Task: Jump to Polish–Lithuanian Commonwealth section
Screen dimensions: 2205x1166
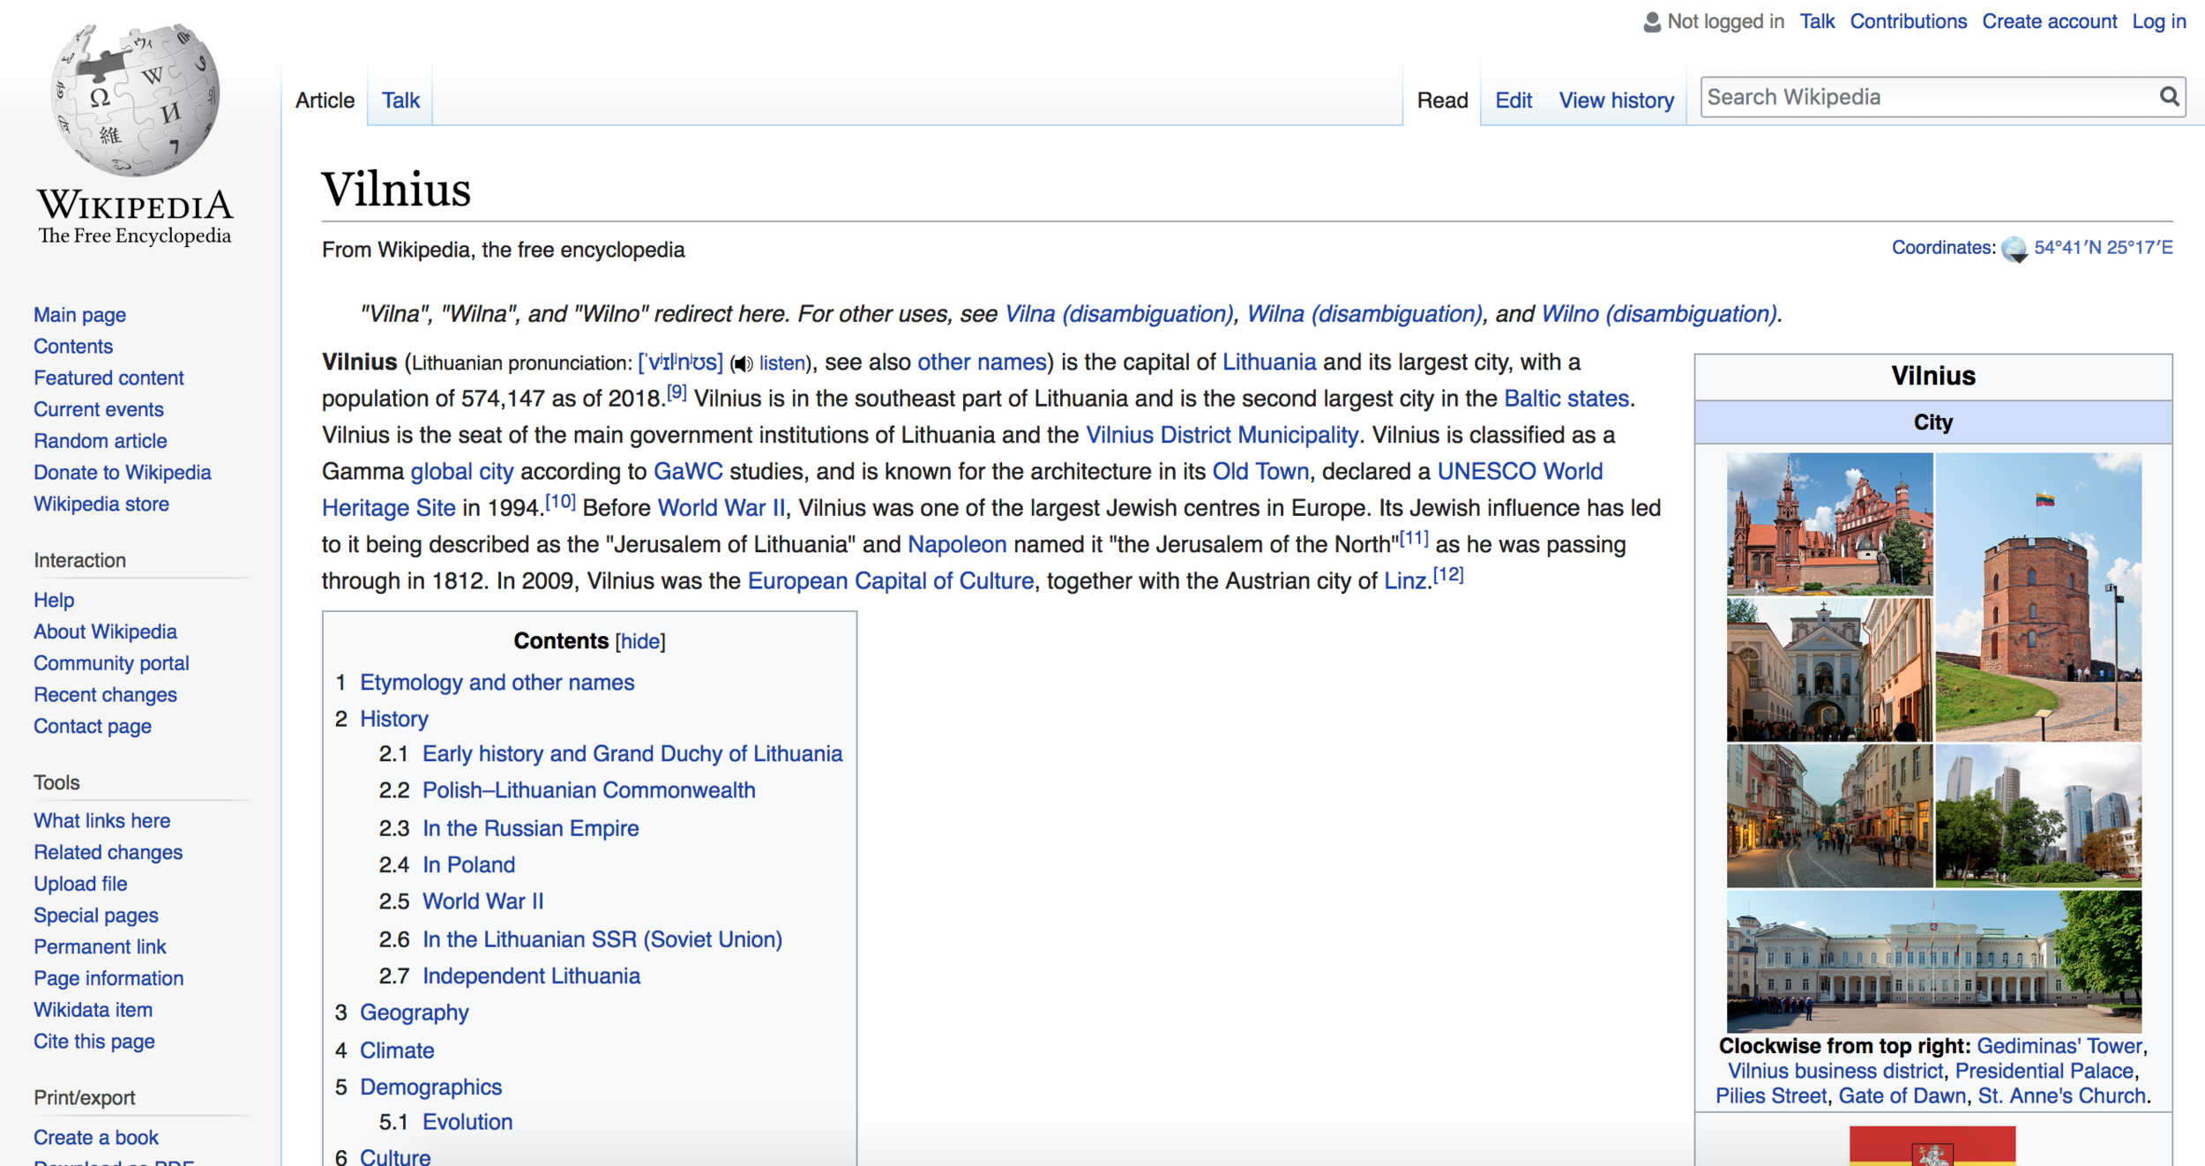Action: (588, 790)
